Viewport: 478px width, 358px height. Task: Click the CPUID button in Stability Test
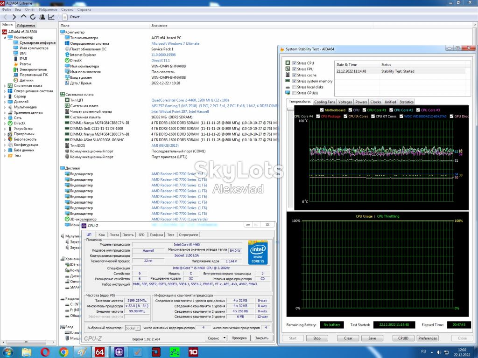tap(403, 338)
